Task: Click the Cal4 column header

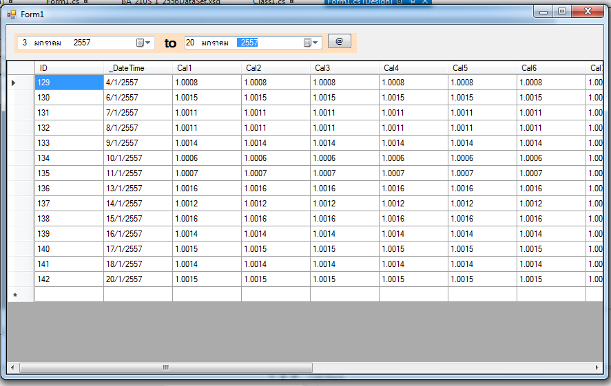Action: point(413,68)
